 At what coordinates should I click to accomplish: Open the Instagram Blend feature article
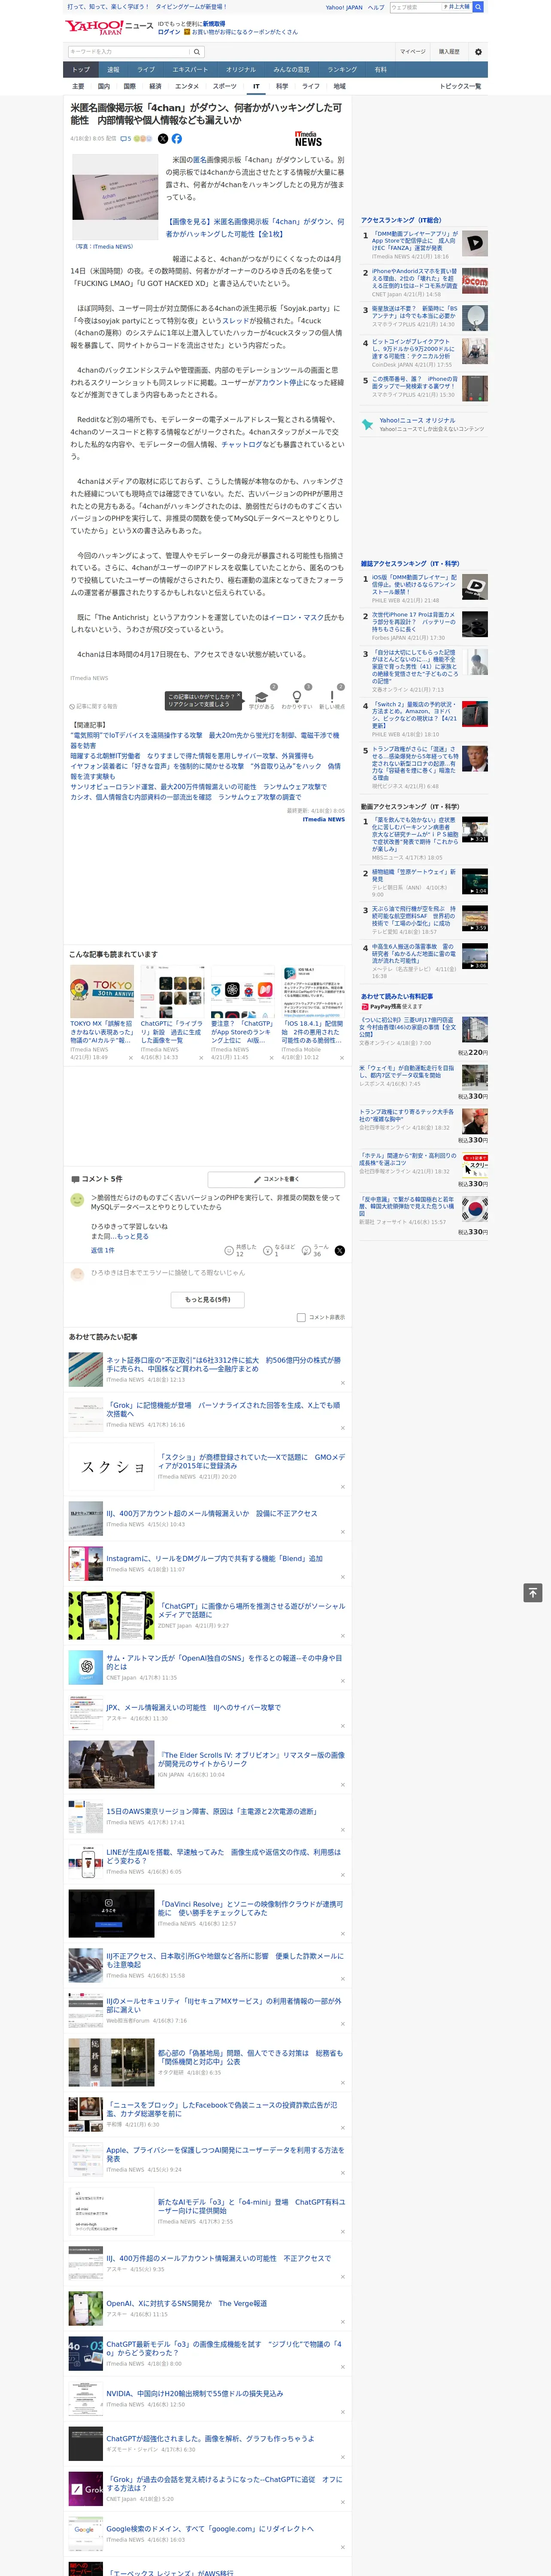[214, 1558]
